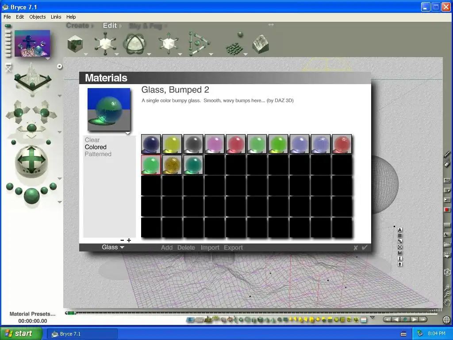Screen dimensions: 453x340
Task: Cancel Materials dialog with the X mark
Action: [x=356, y=247]
